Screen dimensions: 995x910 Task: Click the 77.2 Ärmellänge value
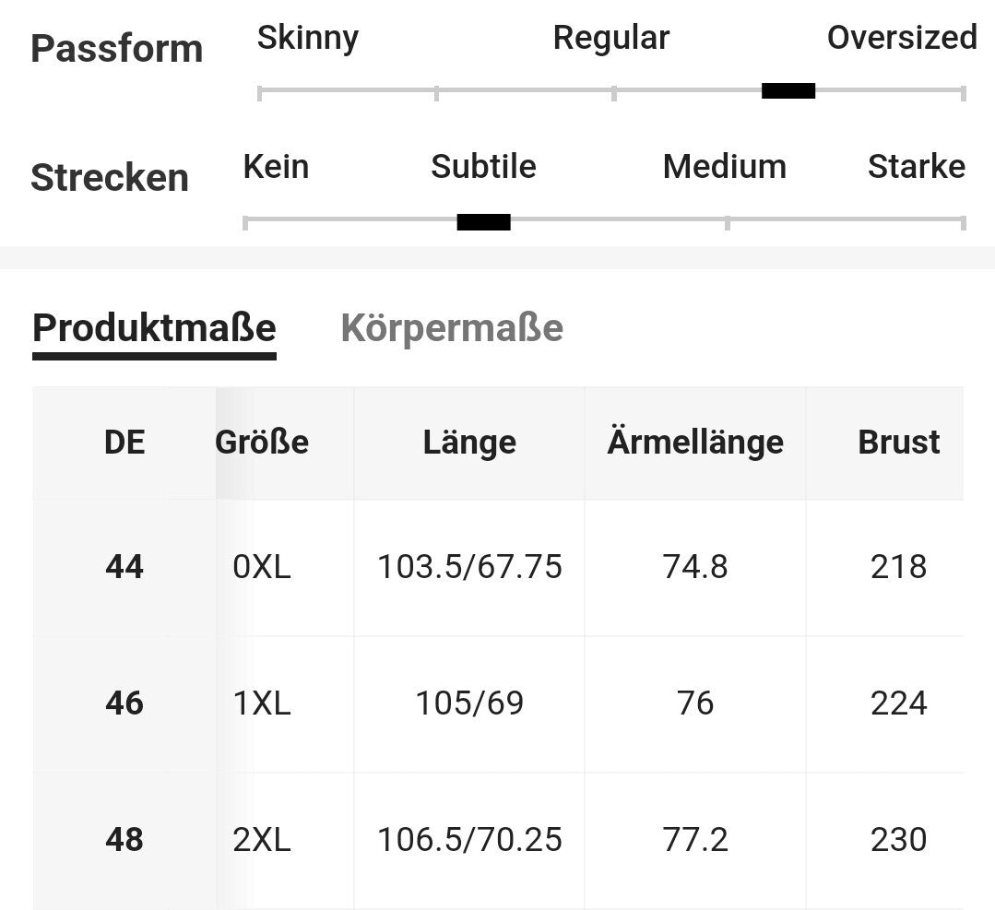tap(695, 840)
